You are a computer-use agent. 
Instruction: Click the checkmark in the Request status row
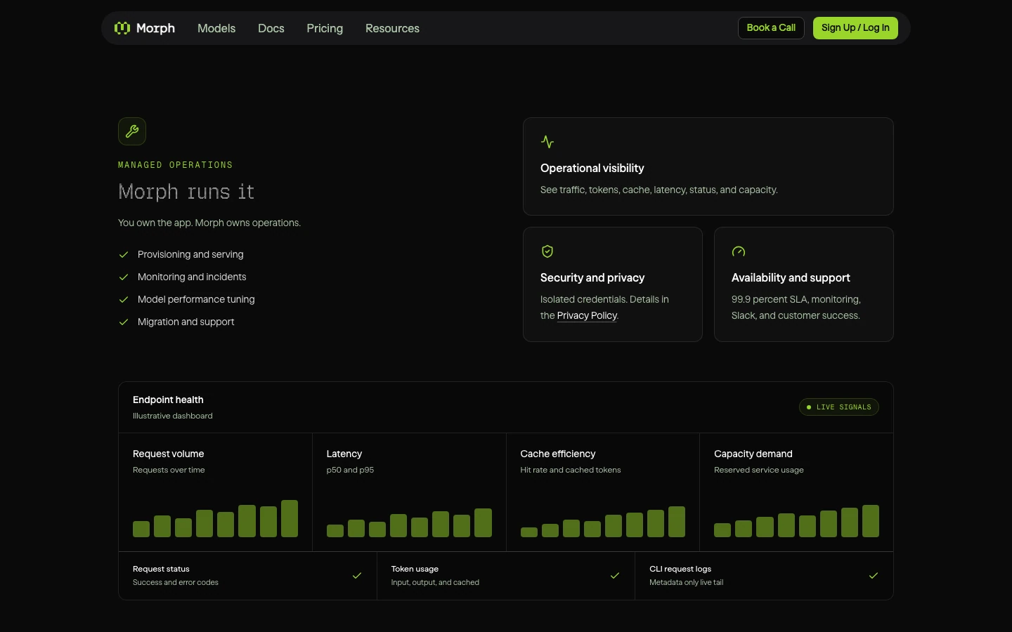click(357, 576)
